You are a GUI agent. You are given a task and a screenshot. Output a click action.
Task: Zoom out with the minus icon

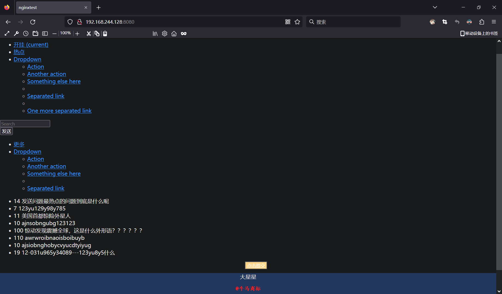point(55,33)
